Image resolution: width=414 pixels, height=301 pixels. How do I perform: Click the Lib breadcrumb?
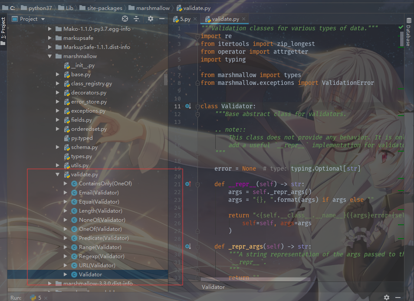tap(66, 8)
